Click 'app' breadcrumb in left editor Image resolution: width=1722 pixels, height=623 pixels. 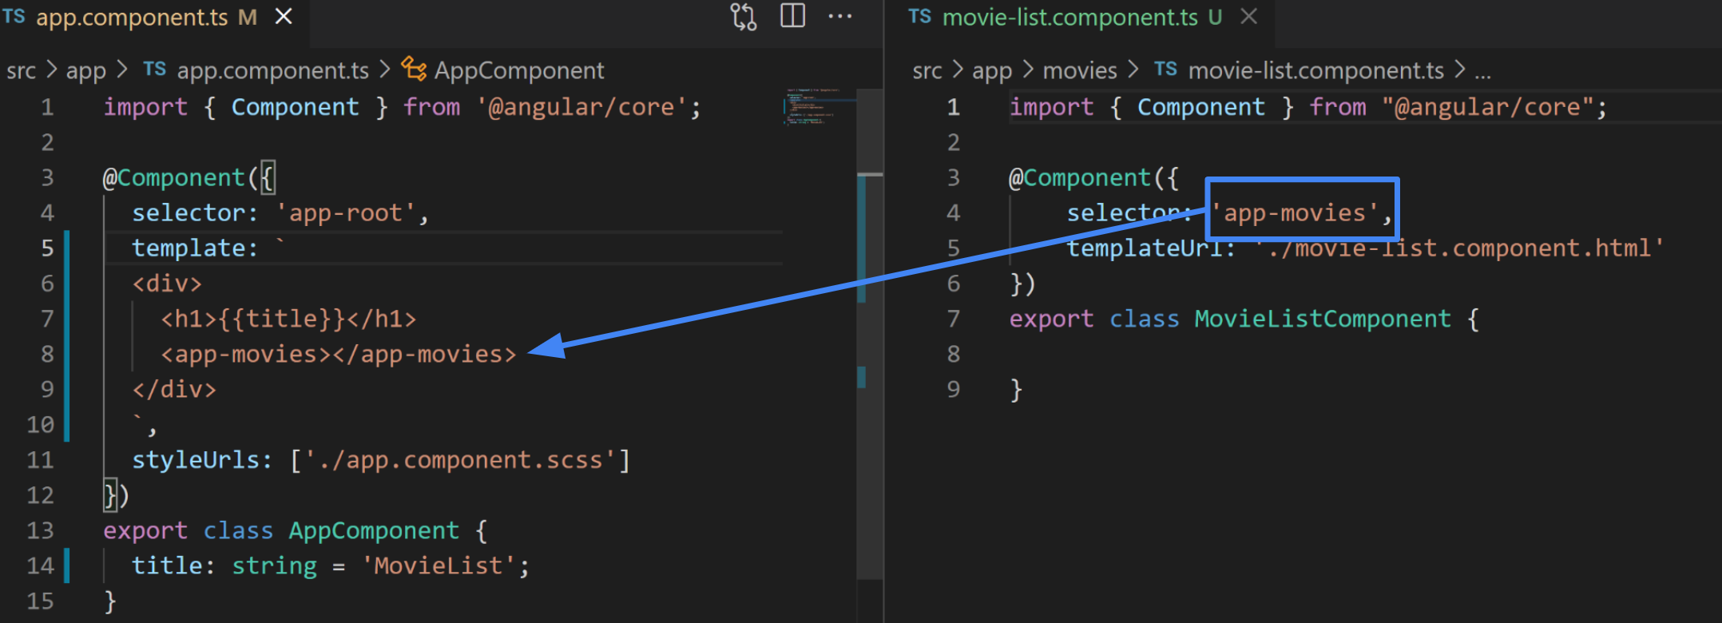[86, 71]
